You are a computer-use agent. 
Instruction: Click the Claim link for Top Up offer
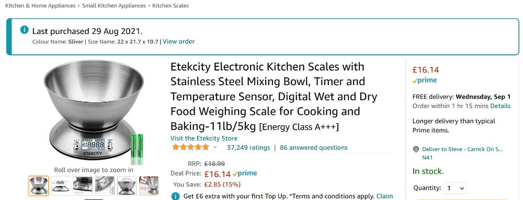384,196
